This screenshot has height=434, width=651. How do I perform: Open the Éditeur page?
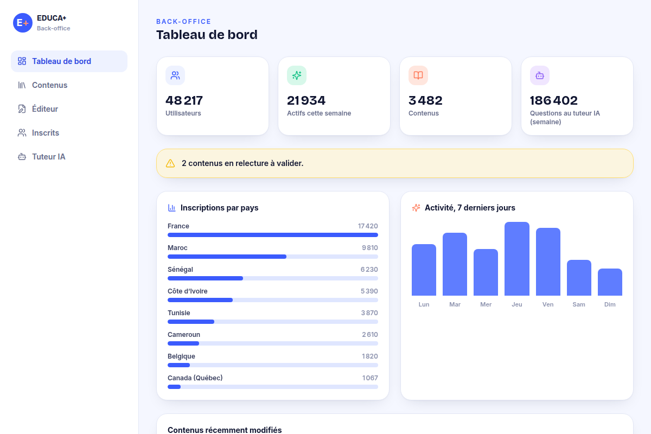(x=69, y=109)
